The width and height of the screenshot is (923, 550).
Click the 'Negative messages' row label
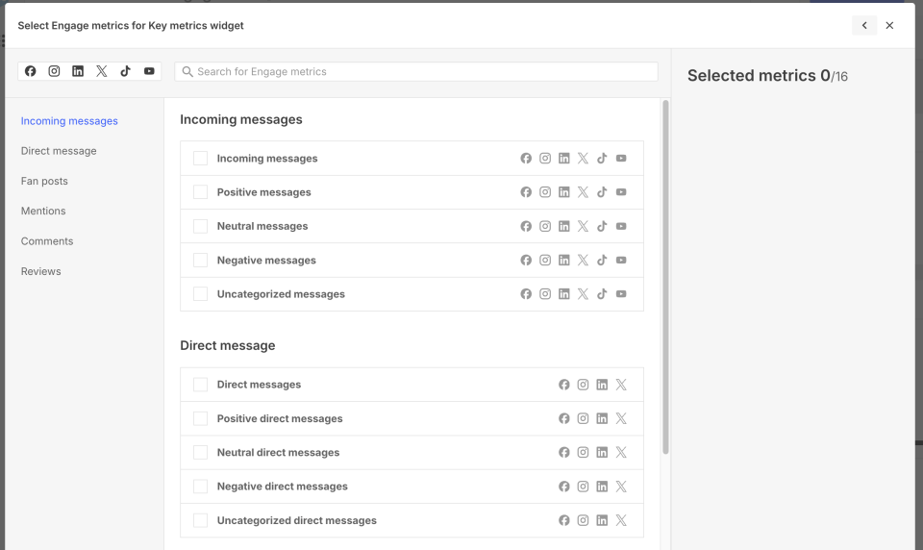(x=266, y=261)
